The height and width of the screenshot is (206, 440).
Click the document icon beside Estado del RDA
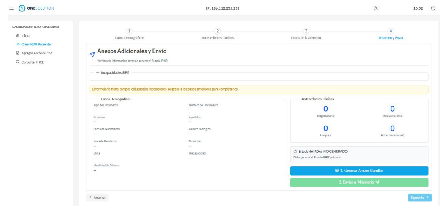pyautogui.click(x=295, y=151)
